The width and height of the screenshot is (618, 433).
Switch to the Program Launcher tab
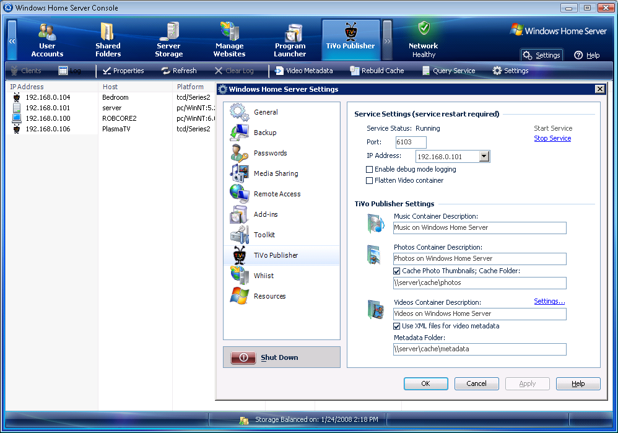coord(290,40)
